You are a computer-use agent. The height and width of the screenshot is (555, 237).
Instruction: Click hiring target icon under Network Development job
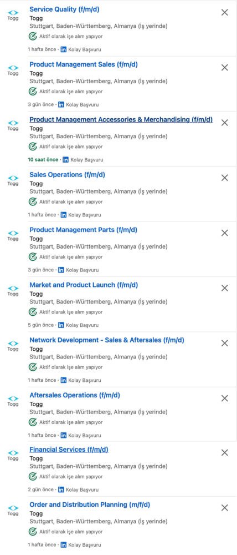pyautogui.click(x=33, y=367)
